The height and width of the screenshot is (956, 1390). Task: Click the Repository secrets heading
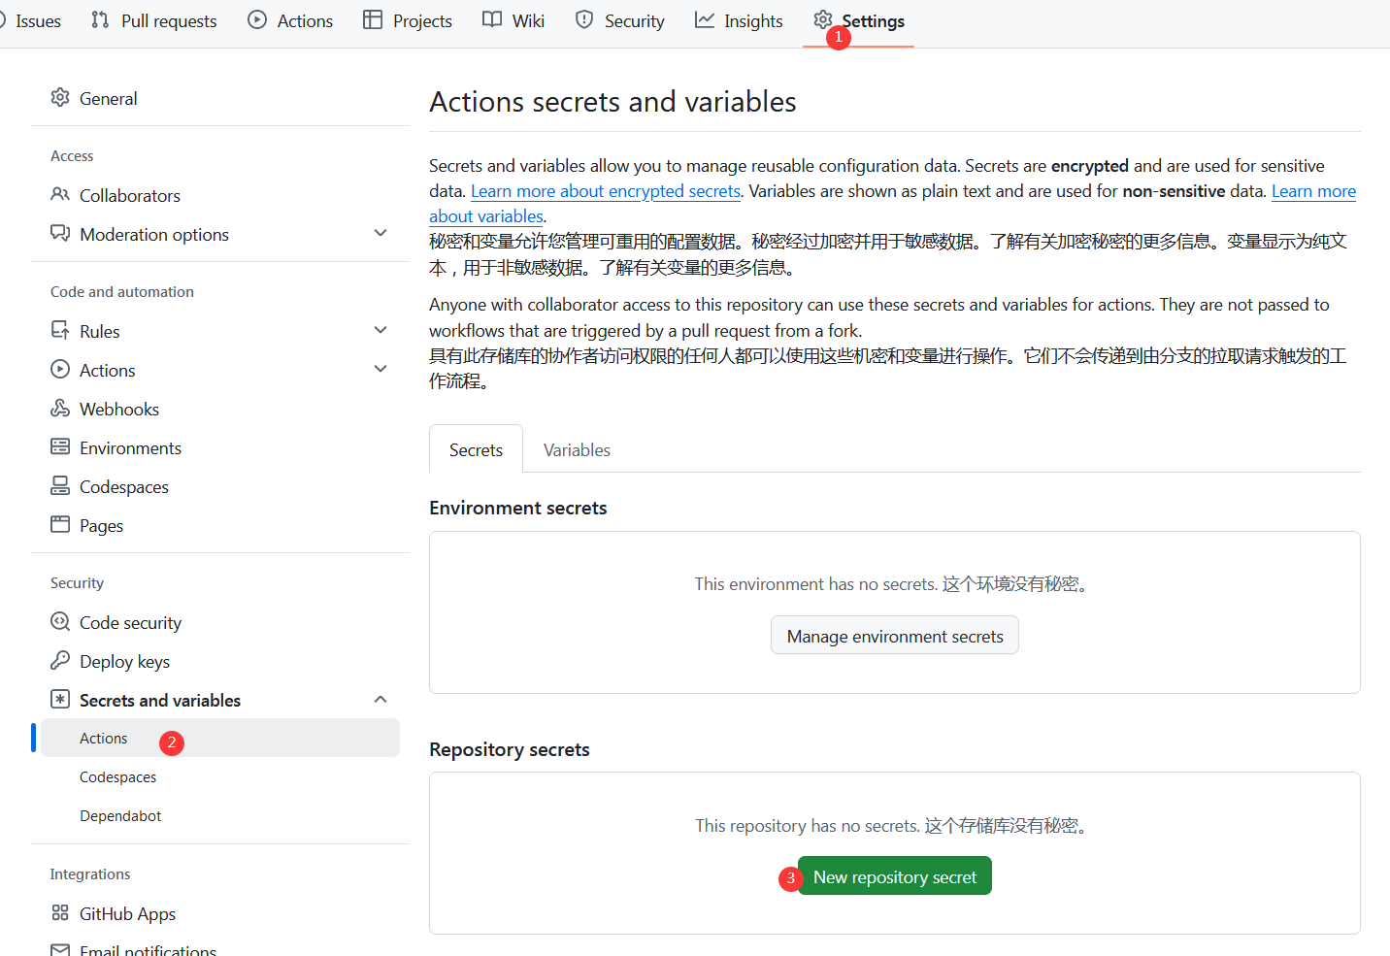(x=510, y=749)
